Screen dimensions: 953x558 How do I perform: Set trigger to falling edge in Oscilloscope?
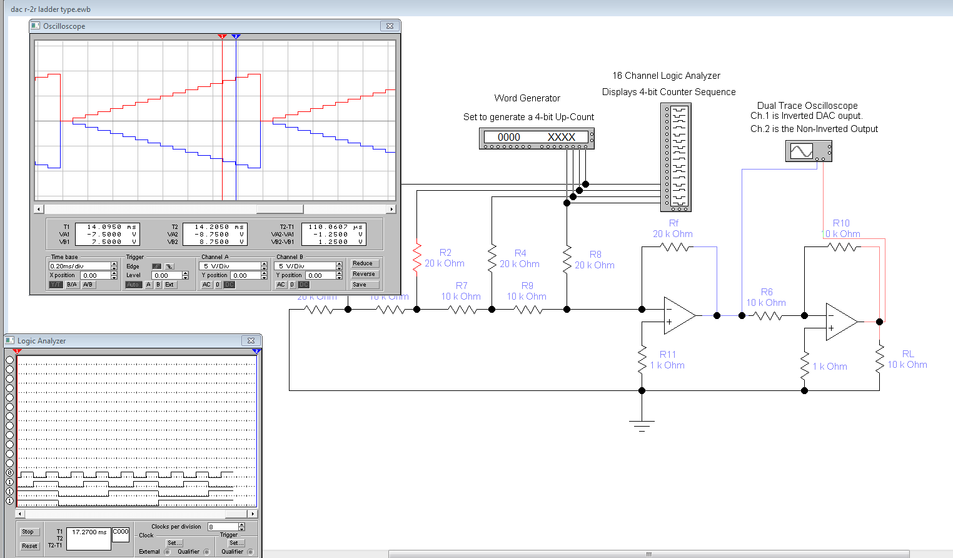(x=169, y=266)
